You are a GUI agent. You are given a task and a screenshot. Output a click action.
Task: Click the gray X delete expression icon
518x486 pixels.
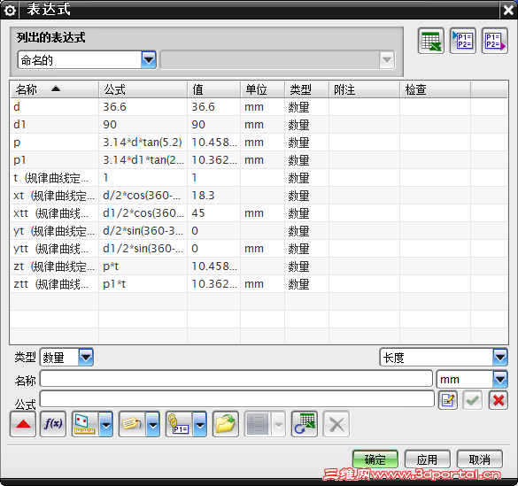(336, 424)
